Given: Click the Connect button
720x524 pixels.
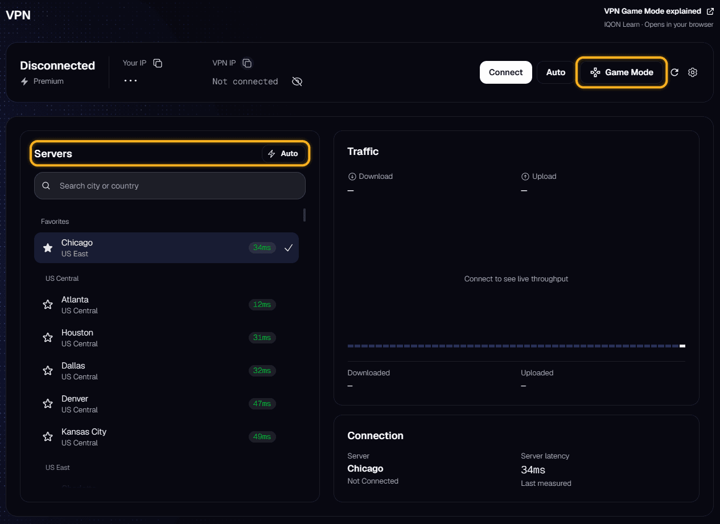Looking at the screenshot, I should [x=505, y=72].
